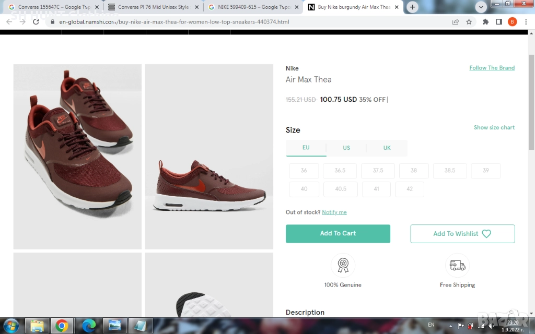Reload the page with refresh icon

coord(36,22)
